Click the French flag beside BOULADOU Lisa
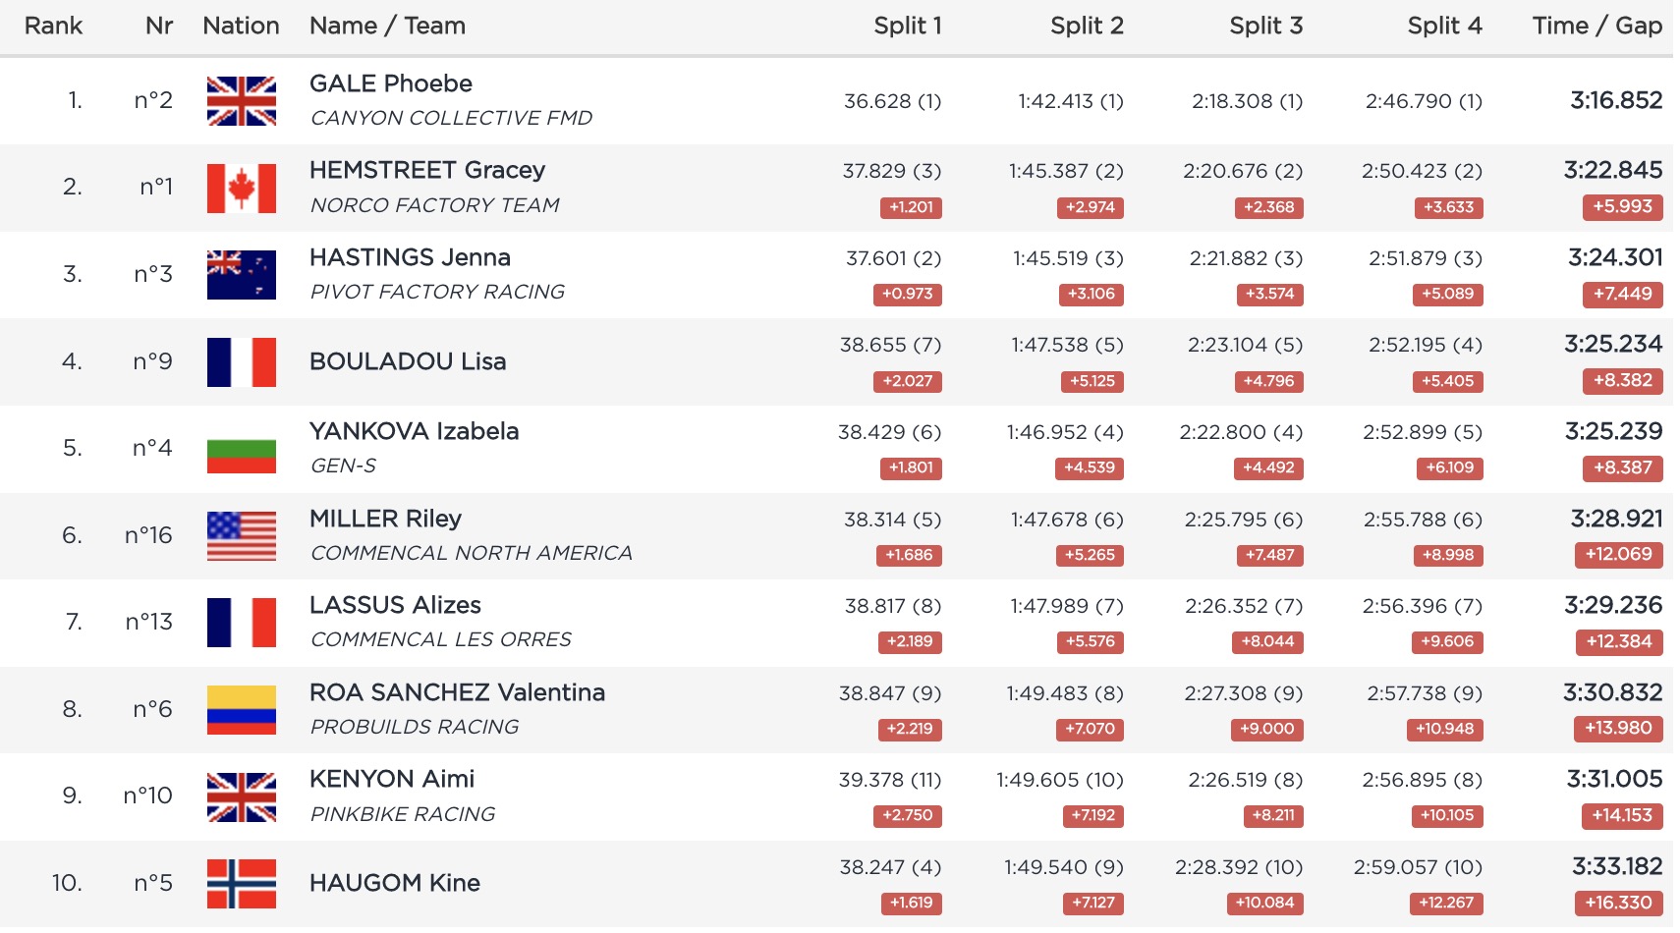Viewport: 1680px width, 933px height. tap(241, 361)
